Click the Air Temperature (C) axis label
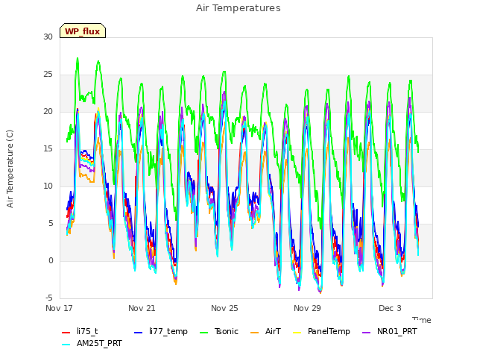The height and width of the screenshot is (358, 477). [10, 169]
